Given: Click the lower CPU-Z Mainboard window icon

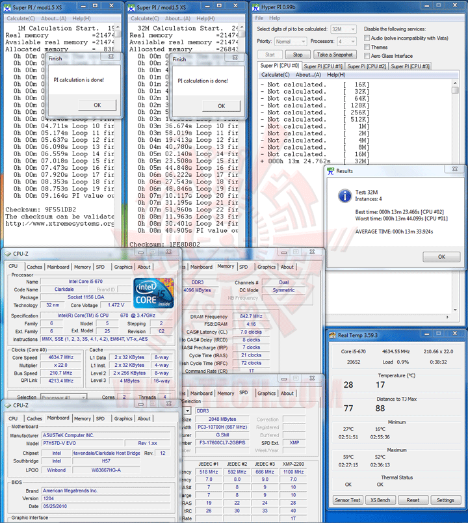Looking at the screenshot, I should (x=8, y=405).
